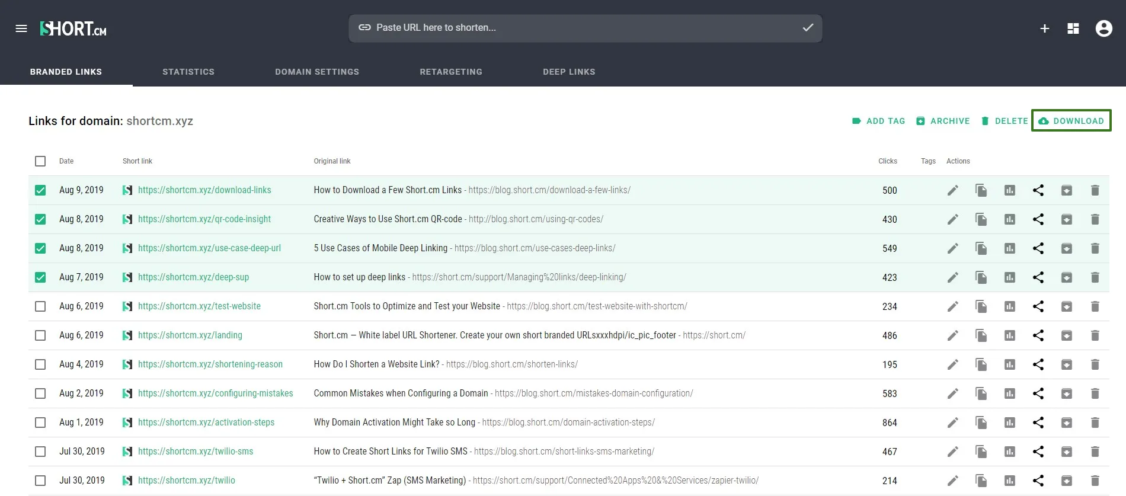Copy the twilio-sms short link
Viewport: 1126px width, 496px height.
981,452
